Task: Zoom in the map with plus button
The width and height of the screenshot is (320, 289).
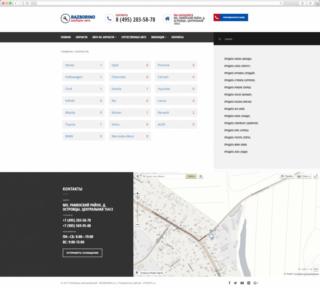Action: click(x=137, y=193)
